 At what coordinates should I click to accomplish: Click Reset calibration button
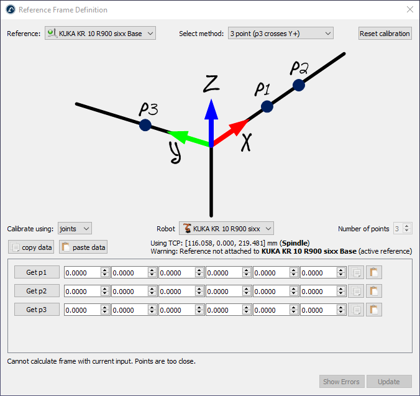pyautogui.click(x=385, y=34)
